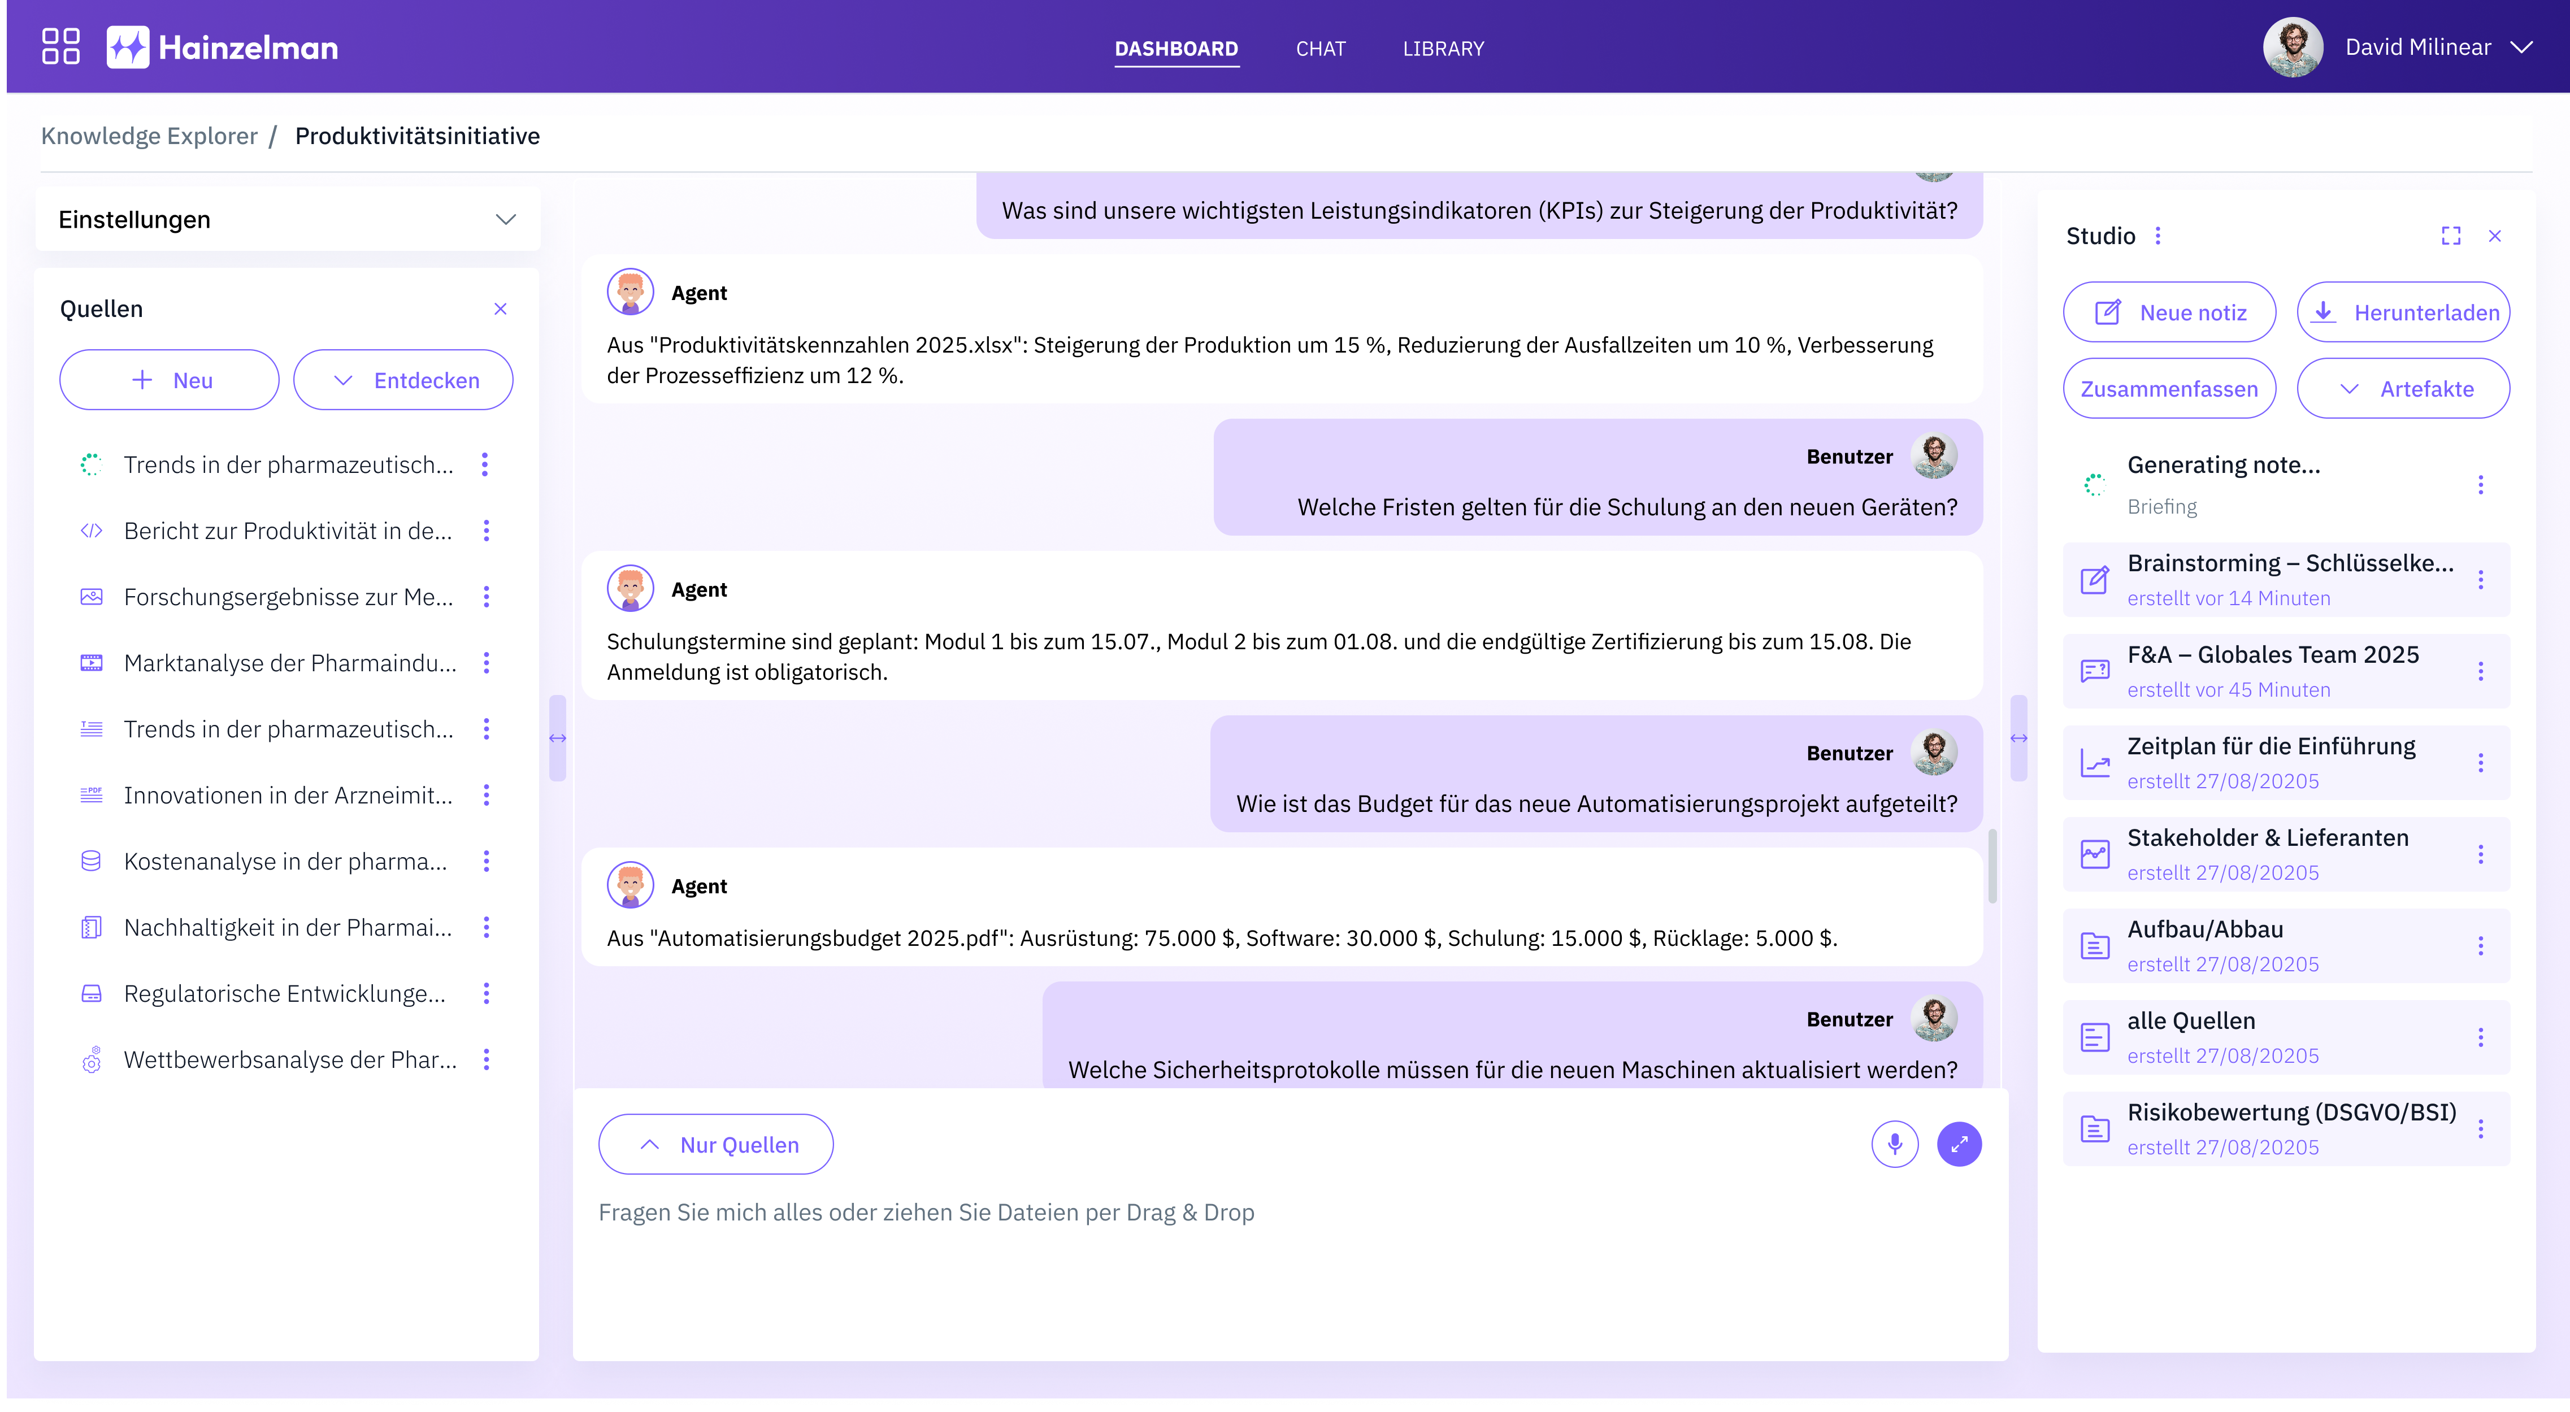Screen dimensions: 2570x1412
Task: Navigate to Knowledge Explorer via breadcrumb
Action: point(147,136)
